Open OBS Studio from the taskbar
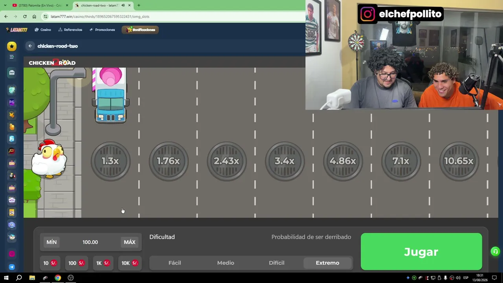This screenshot has width=503, height=283. point(71,278)
